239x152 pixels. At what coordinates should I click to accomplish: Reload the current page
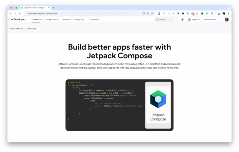point(20,13)
